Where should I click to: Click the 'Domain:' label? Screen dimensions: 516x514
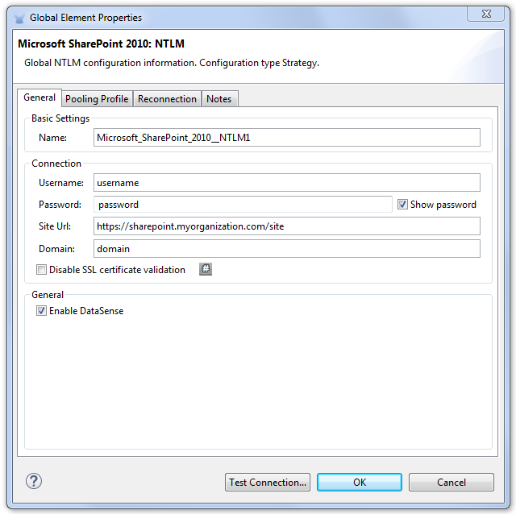click(56, 249)
